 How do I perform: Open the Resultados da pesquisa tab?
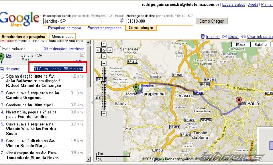point(24,37)
